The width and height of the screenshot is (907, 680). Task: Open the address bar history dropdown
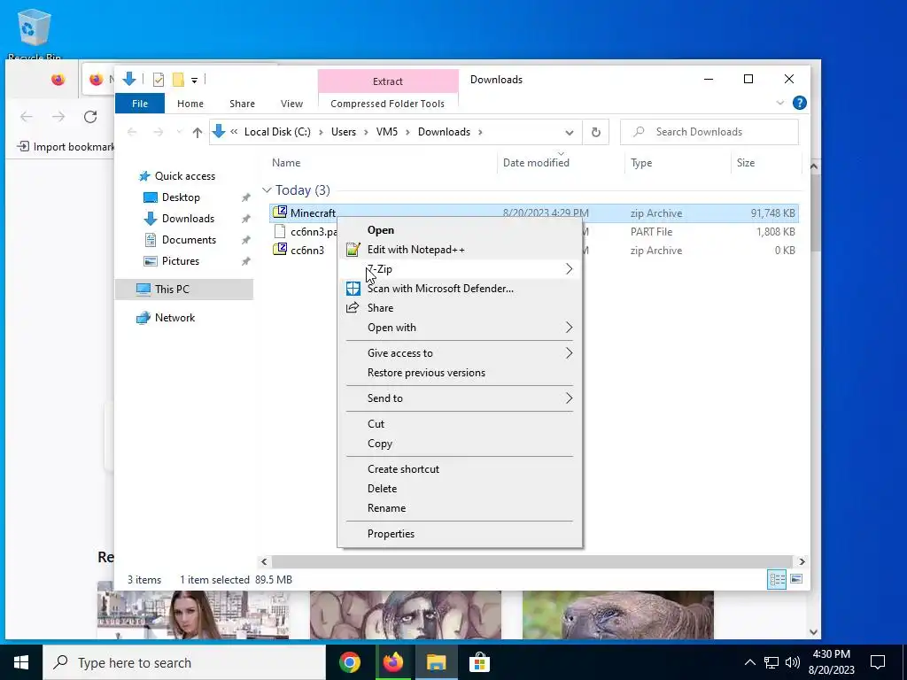coord(570,133)
